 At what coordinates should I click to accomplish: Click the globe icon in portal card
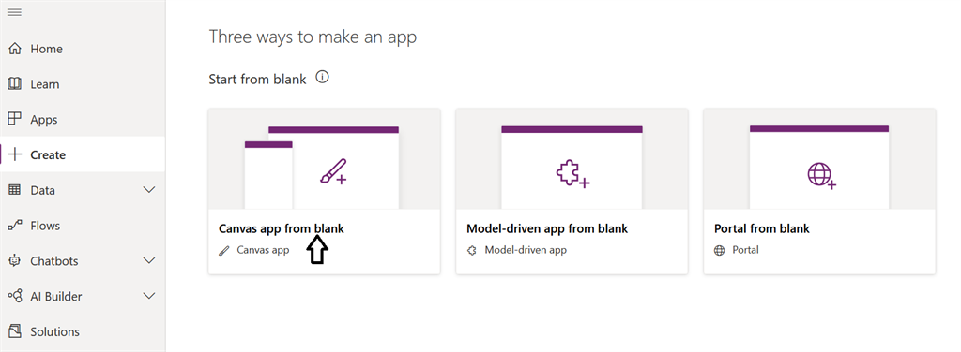[x=821, y=175]
